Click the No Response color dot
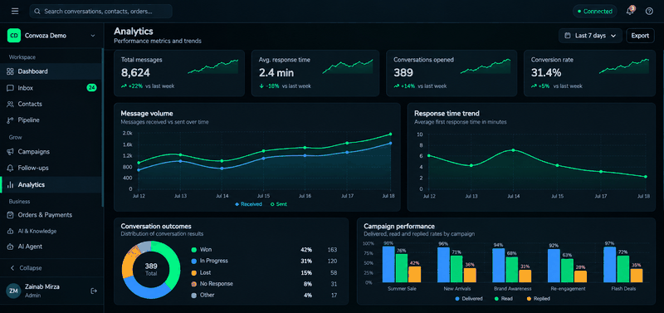This screenshot has height=313, width=664. pos(194,284)
